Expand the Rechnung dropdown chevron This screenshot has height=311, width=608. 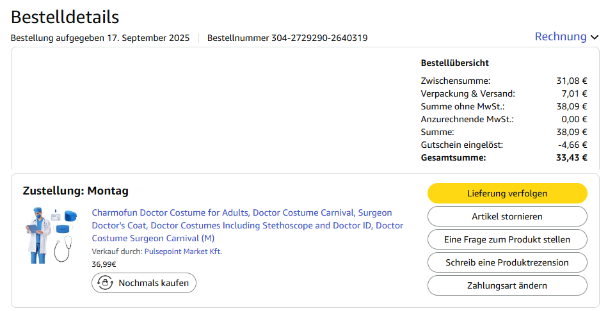click(x=595, y=37)
